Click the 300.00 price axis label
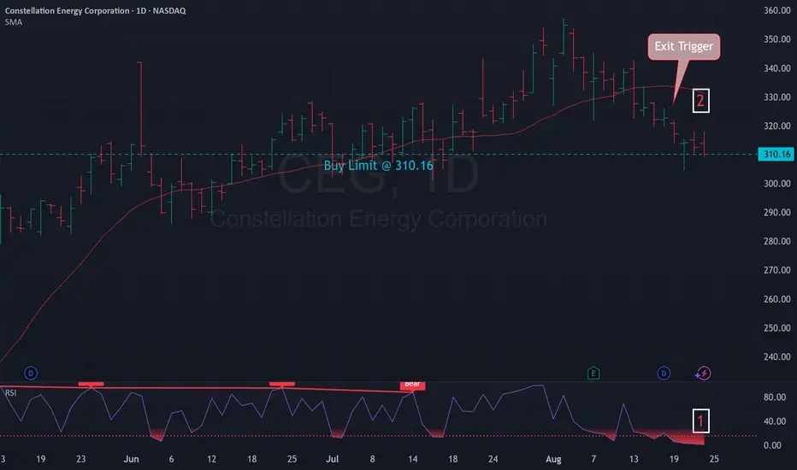The height and width of the screenshot is (470, 797). [x=776, y=184]
